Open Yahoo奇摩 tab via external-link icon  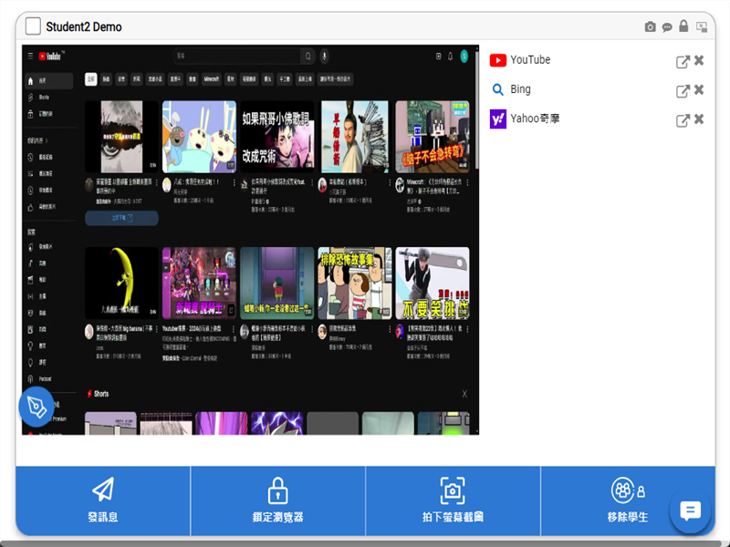point(682,119)
